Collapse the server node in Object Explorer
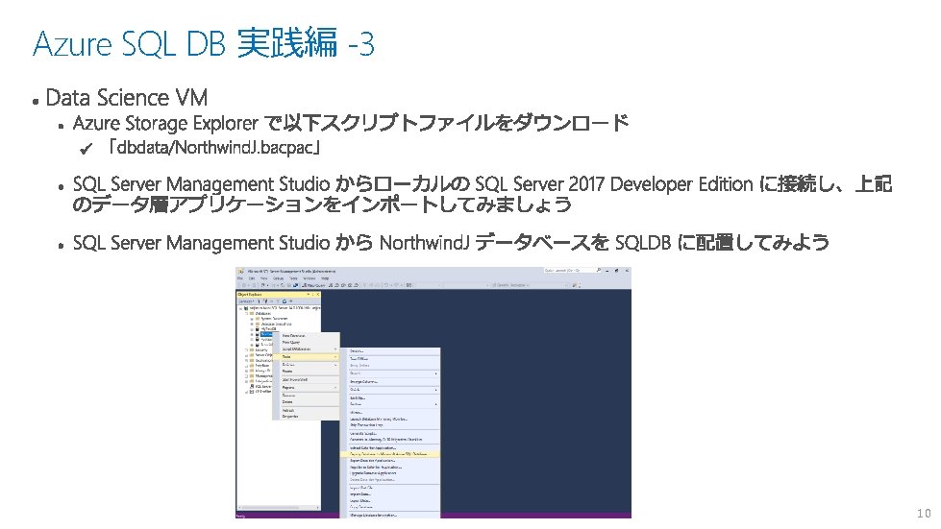941x529 pixels. [240, 308]
